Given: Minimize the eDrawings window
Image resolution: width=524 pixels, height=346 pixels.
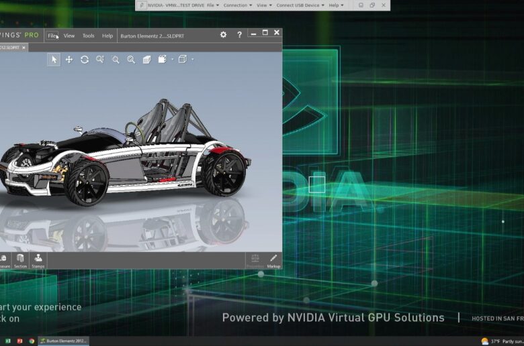Looking at the screenshot, I should [x=254, y=33].
